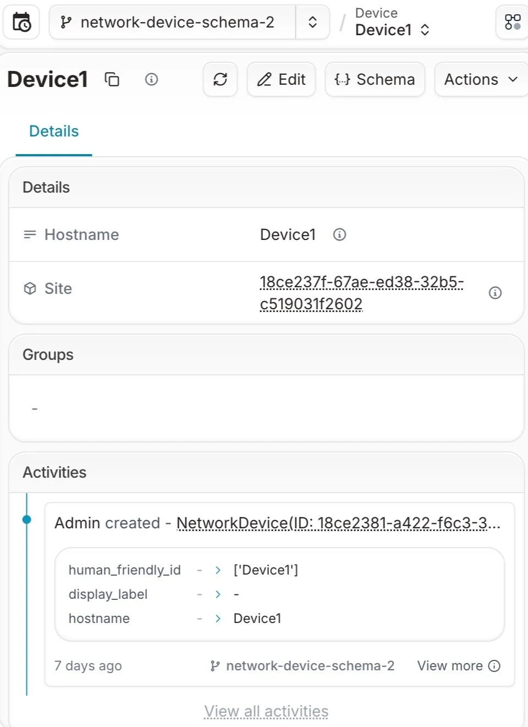The width and height of the screenshot is (528, 727).
Task: Click info icon beside Site value
Action: (x=495, y=293)
